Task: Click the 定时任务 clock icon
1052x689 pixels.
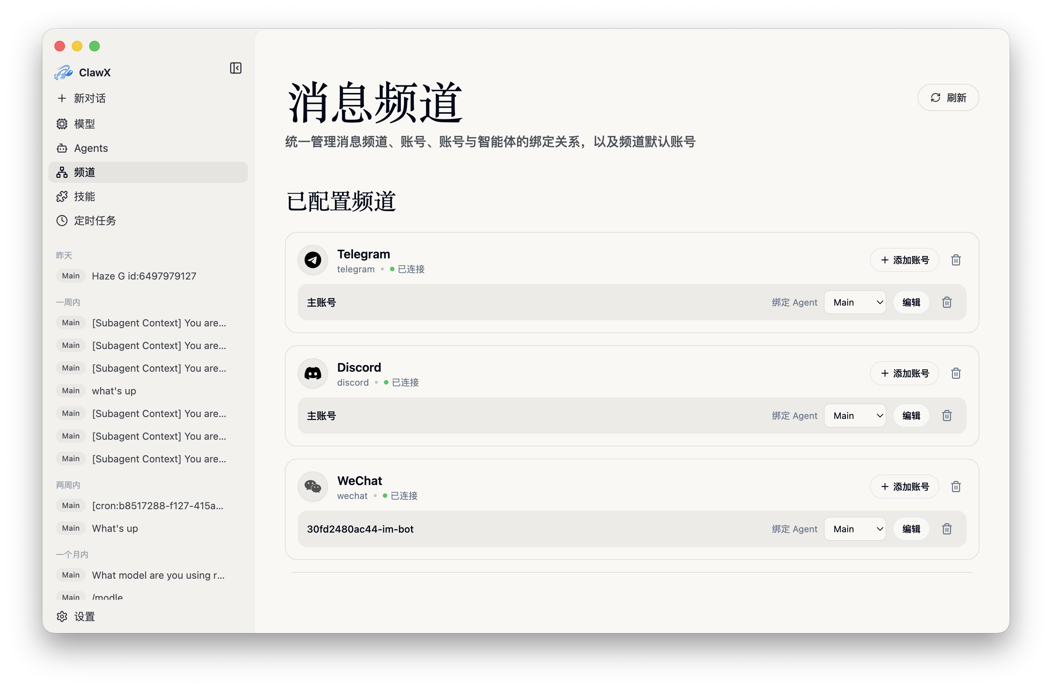Action: [x=62, y=221]
